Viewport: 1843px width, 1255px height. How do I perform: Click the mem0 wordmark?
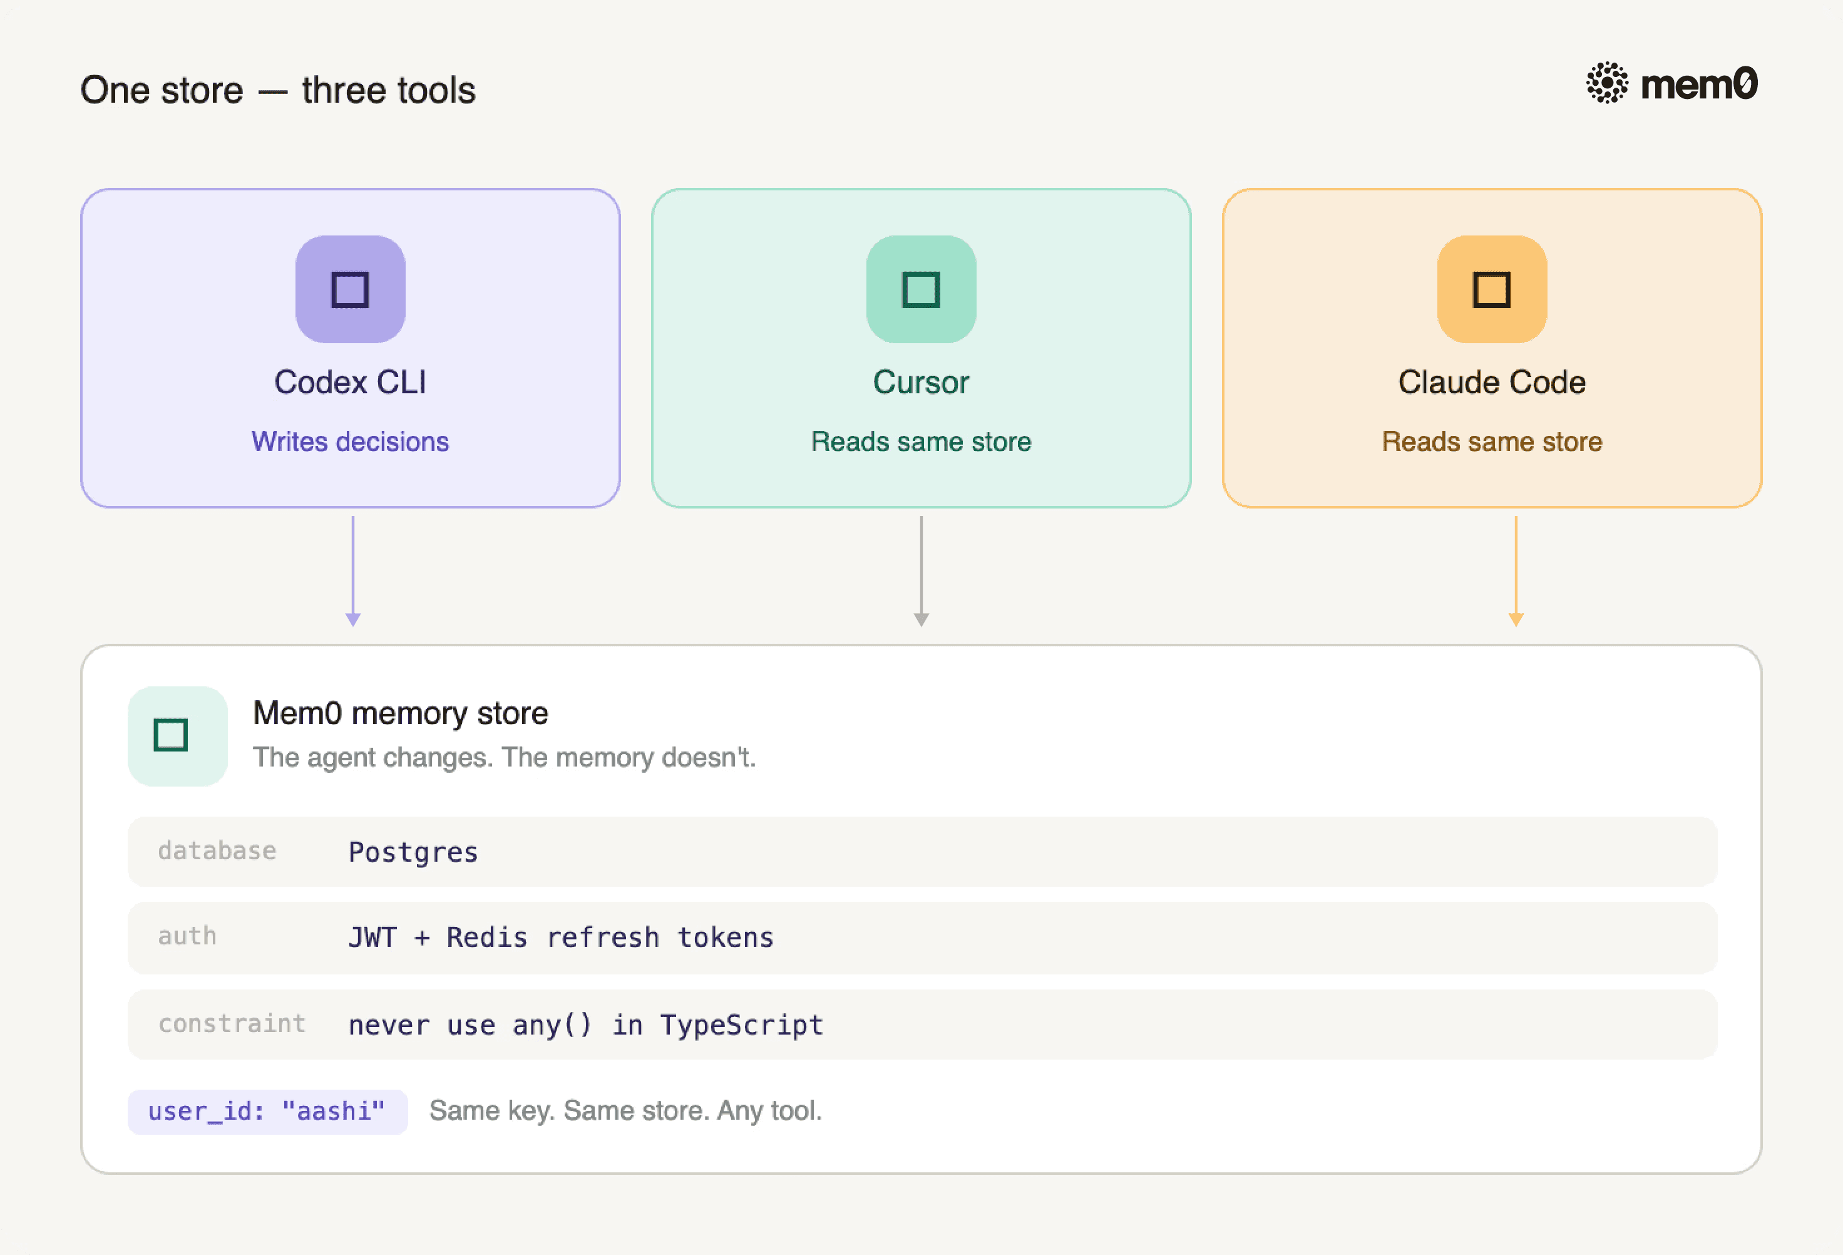pyautogui.click(x=1700, y=84)
